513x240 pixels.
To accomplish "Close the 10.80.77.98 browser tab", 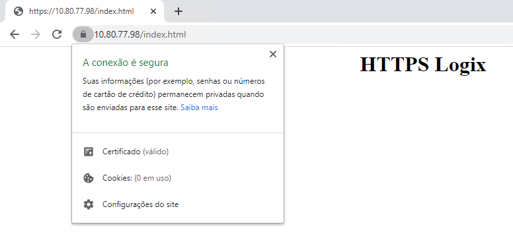I will (x=153, y=11).
